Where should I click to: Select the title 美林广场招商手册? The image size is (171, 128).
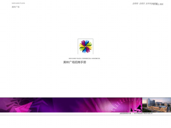pyautogui.click(x=75, y=62)
